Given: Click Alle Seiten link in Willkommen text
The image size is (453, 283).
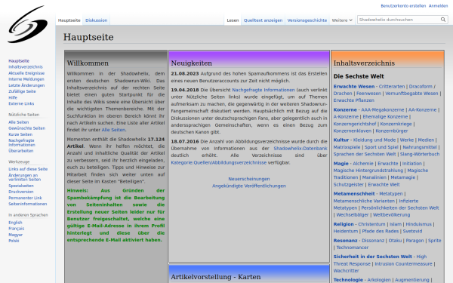Looking at the screenshot, I should coord(113,130).
